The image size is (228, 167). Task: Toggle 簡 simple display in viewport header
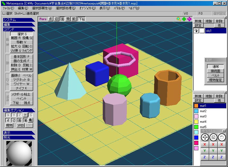[x=68, y=19]
